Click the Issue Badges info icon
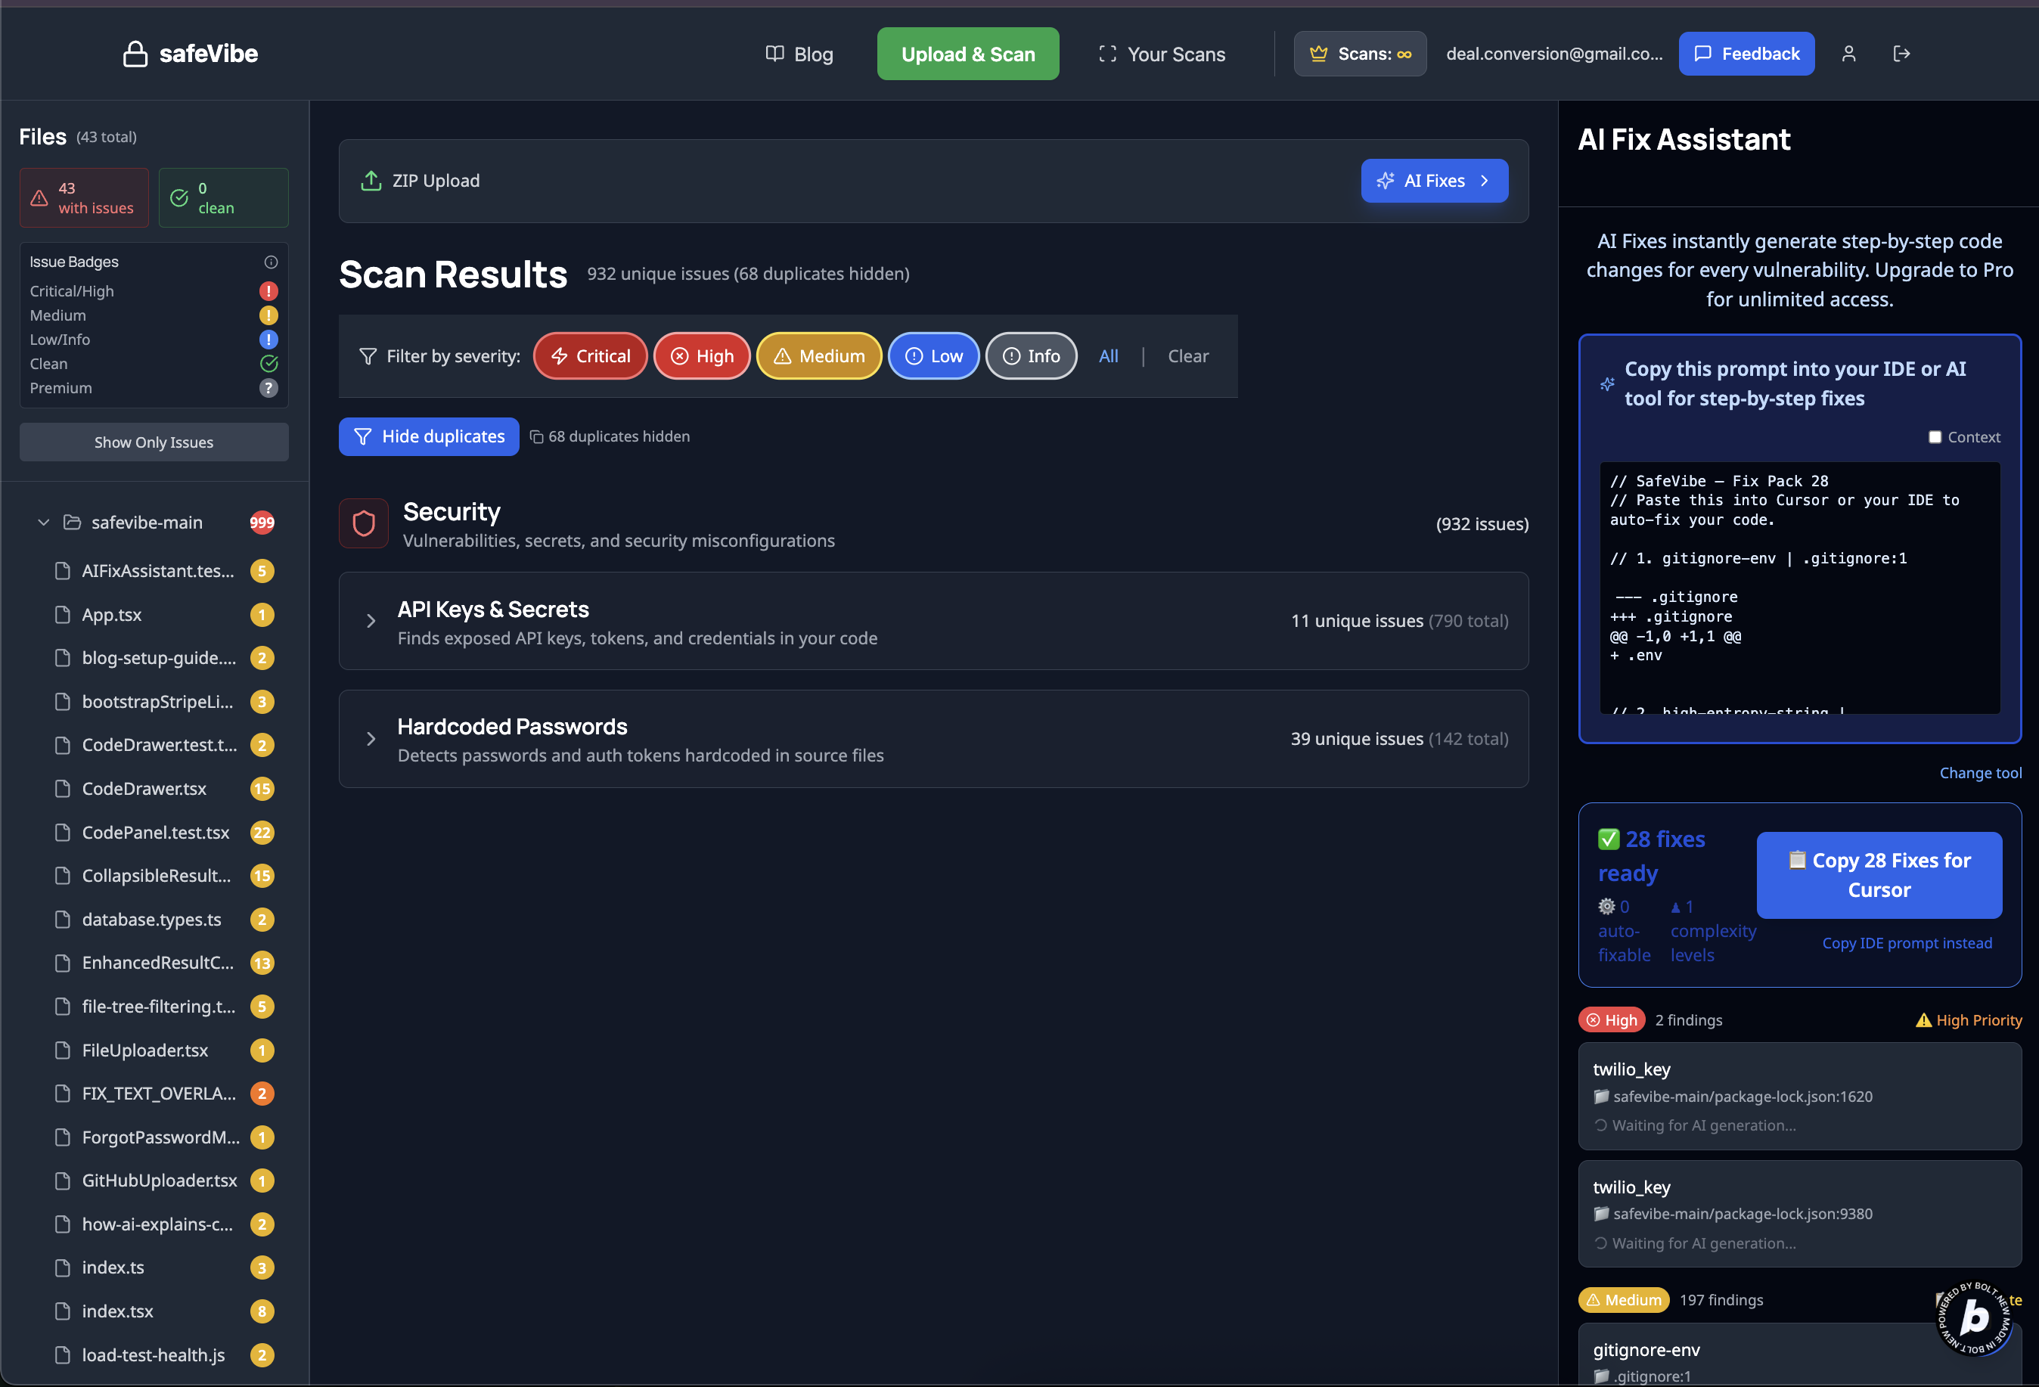The width and height of the screenshot is (2039, 1387). (271, 262)
